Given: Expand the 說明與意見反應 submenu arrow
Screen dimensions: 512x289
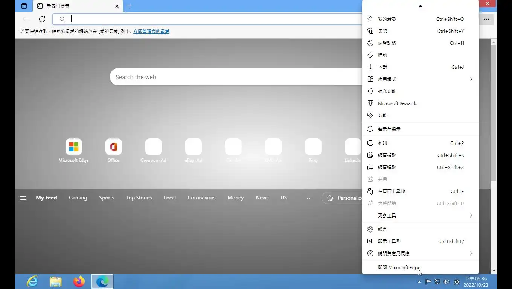Looking at the screenshot, I should [471, 253].
